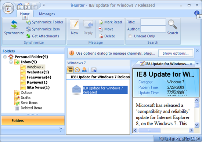Click Show options... button
Screen dimensions: 202x142
(176, 53)
